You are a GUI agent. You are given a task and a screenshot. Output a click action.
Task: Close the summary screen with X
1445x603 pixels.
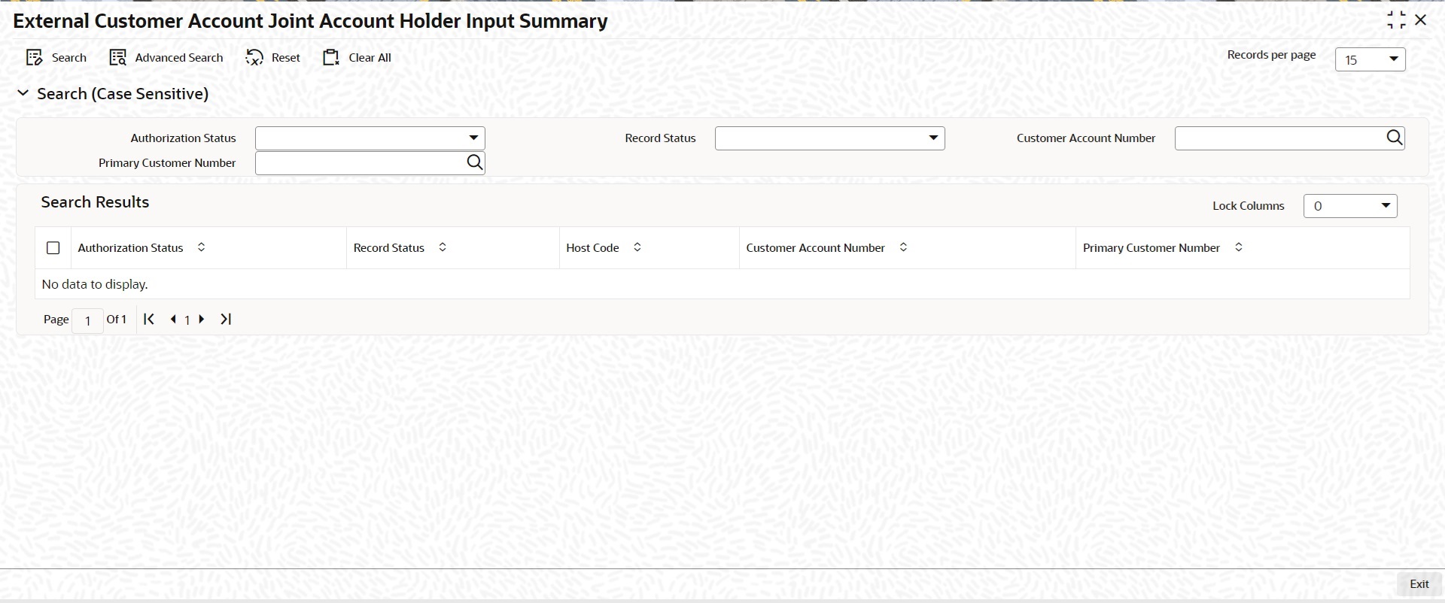[1421, 20]
